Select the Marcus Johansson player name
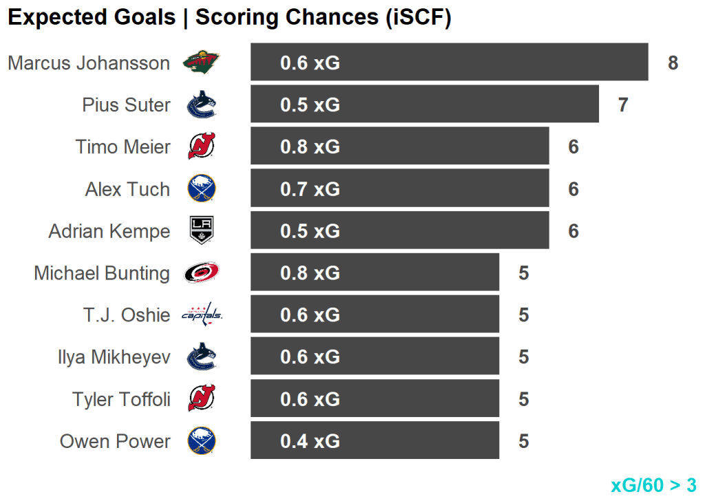This screenshot has width=705, height=503. pyautogui.click(x=89, y=63)
